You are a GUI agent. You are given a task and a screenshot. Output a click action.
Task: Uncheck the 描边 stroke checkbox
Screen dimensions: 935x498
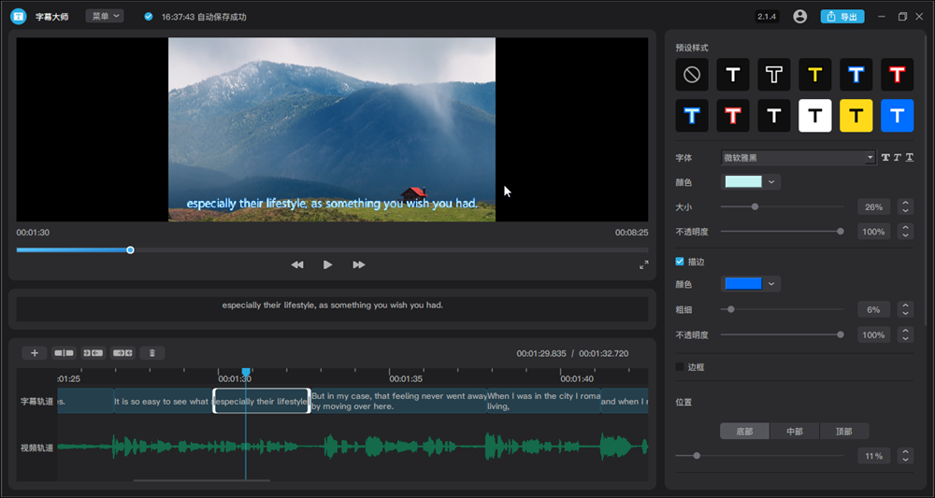pos(680,262)
